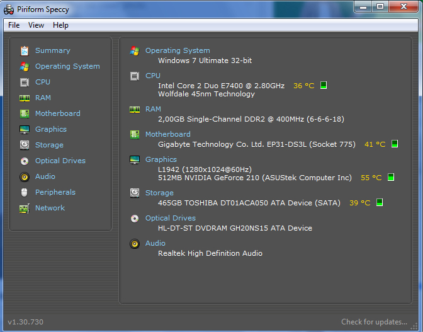Click the green motherboard temperature indicator icon
Viewport: 423px width, 332px height.
coord(395,144)
